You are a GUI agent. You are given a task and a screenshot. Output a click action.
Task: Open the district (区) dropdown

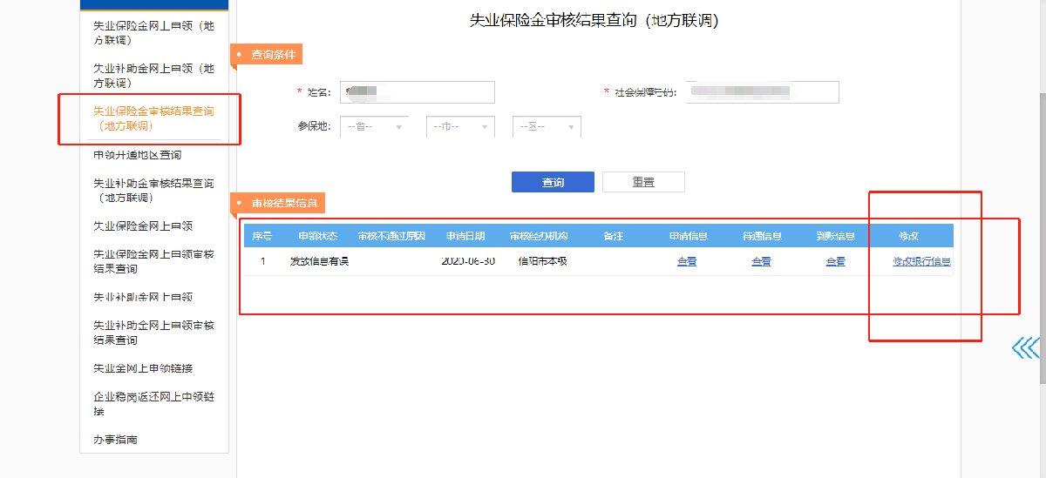(547, 127)
